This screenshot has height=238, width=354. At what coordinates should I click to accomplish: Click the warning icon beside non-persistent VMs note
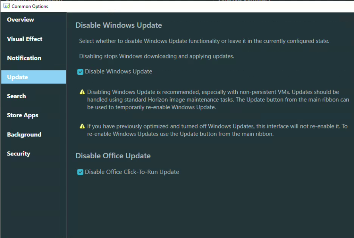click(x=82, y=93)
